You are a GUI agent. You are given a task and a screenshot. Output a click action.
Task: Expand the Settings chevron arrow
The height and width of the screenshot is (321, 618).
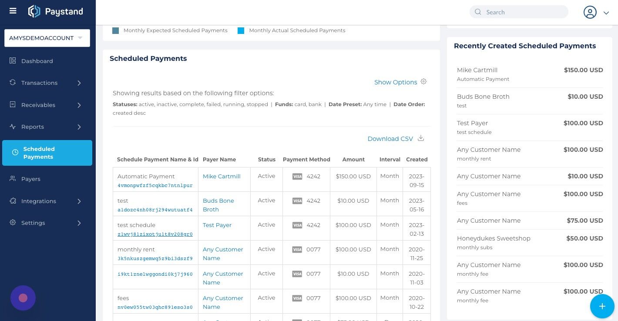tap(79, 223)
